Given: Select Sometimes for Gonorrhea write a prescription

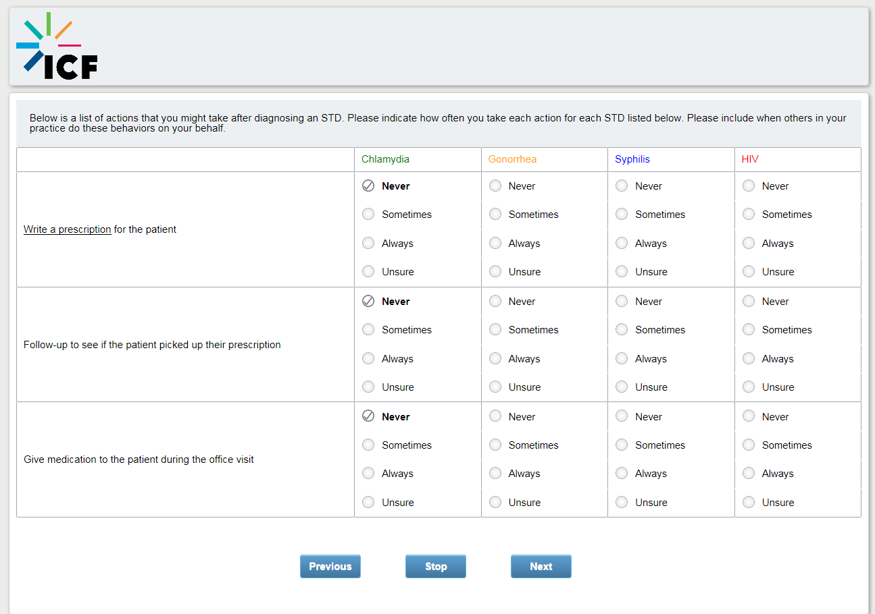Looking at the screenshot, I should pyautogui.click(x=495, y=215).
